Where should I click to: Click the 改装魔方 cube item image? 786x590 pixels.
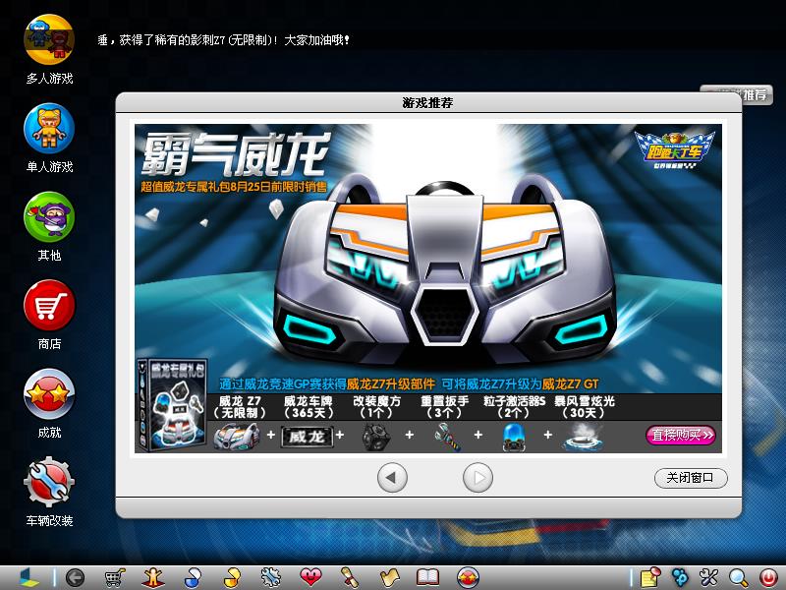[x=376, y=437]
